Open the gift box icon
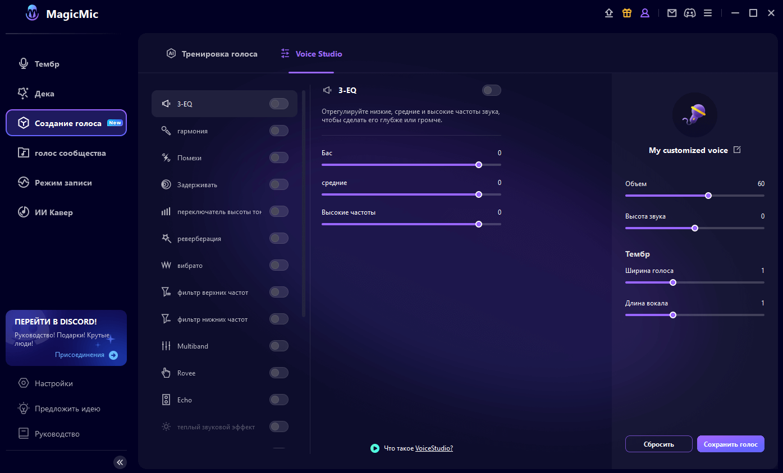Screen dimensions: 783x473 pos(627,13)
